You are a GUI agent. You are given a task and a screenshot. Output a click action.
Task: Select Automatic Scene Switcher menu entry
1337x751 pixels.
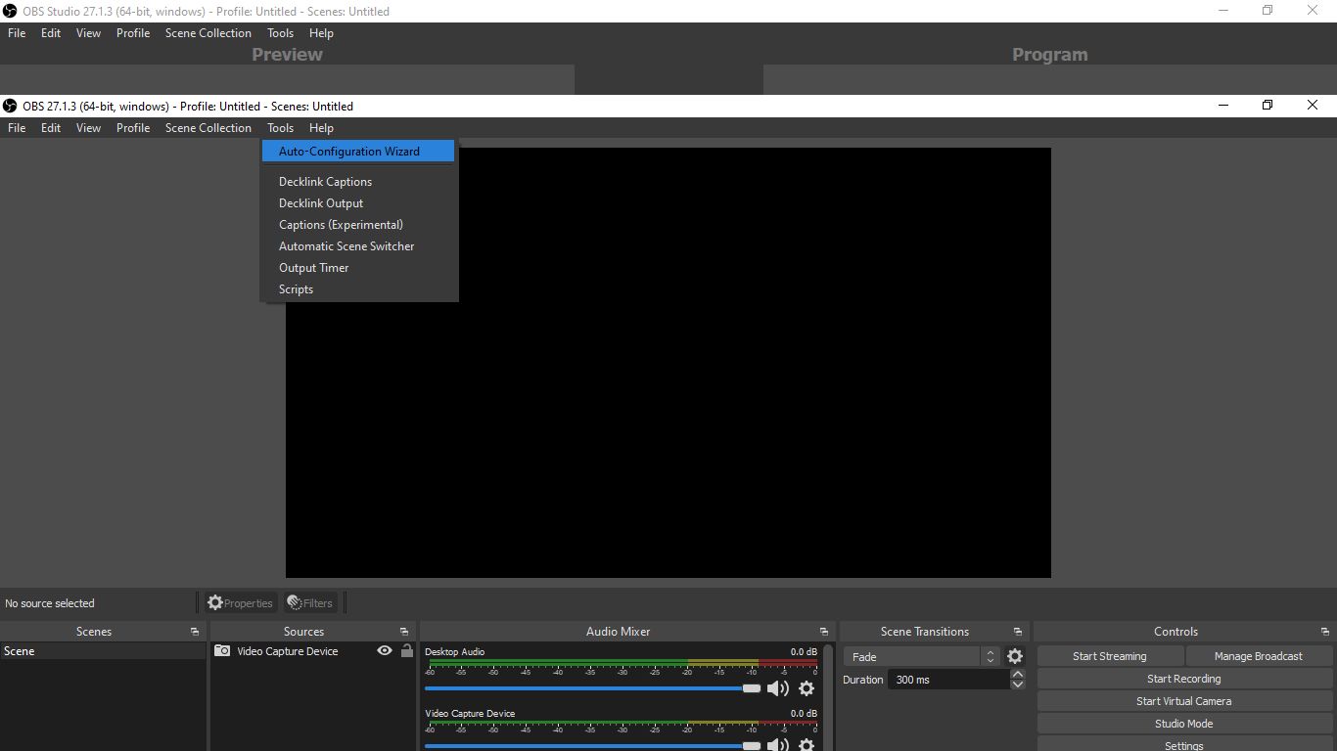pyautogui.click(x=346, y=246)
